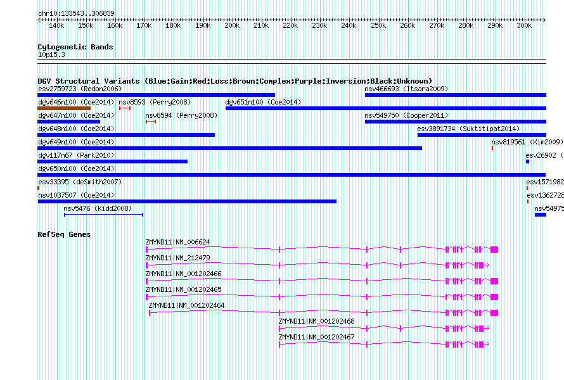The height and width of the screenshot is (380, 564).
Task: Click the brown nsv8594 (Perry2008) marker
Action: pos(151,122)
